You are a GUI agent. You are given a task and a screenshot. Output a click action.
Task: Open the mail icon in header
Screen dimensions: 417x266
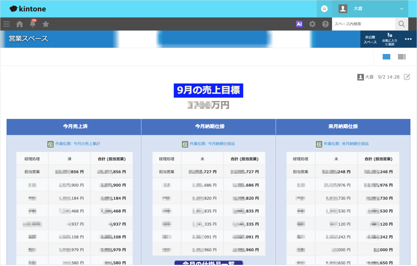pyautogui.click(x=324, y=9)
